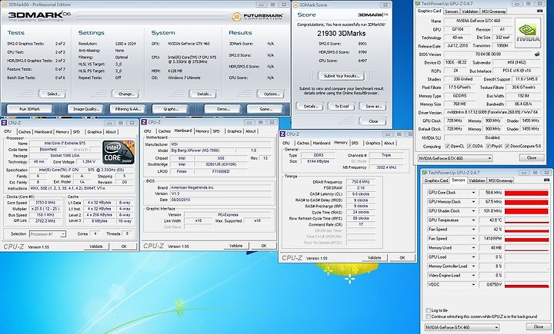The height and width of the screenshot is (334, 554).
Task: Open the Video Engine Load sensor dropdown
Action: click(473, 276)
